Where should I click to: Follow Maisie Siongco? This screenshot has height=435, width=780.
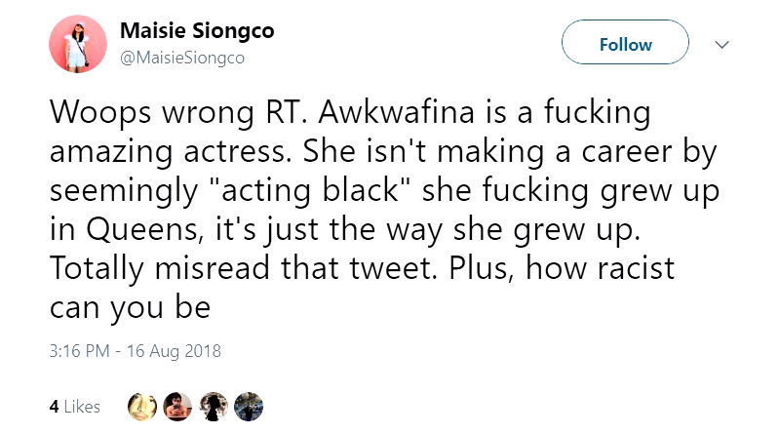point(625,45)
